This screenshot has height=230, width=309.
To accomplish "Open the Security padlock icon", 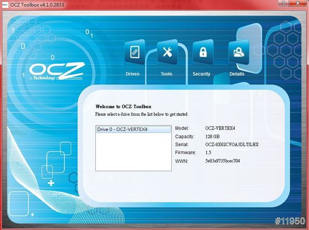I will click(x=203, y=52).
